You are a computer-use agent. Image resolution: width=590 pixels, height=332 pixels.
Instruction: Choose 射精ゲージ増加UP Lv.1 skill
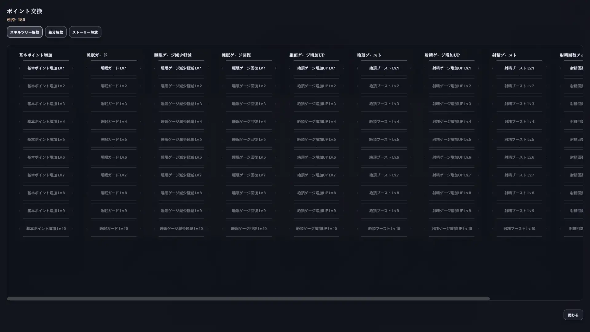[x=452, y=68]
